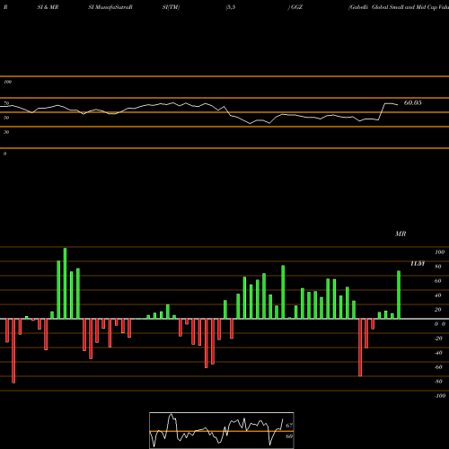Click the tallest green MR histogram bar
Viewport: 449px width, 449px height.
pyautogui.click(x=65, y=283)
